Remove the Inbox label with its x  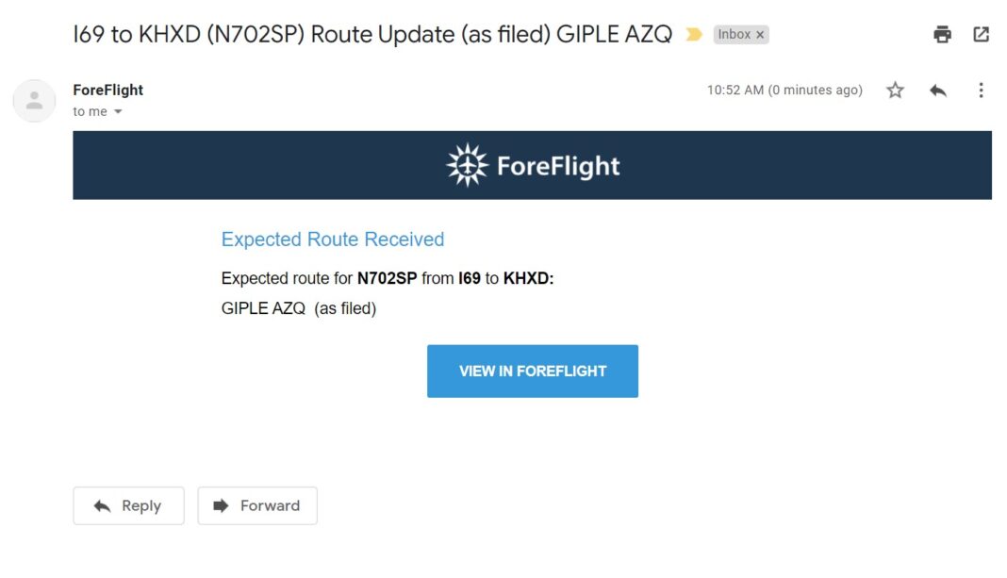click(758, 34)
